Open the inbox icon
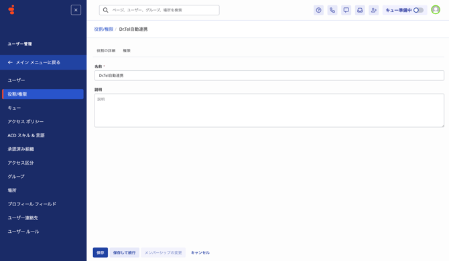Image resolution: width=449 pixels, height=261 pixels. pyautogui.click(x=360, y=10)
